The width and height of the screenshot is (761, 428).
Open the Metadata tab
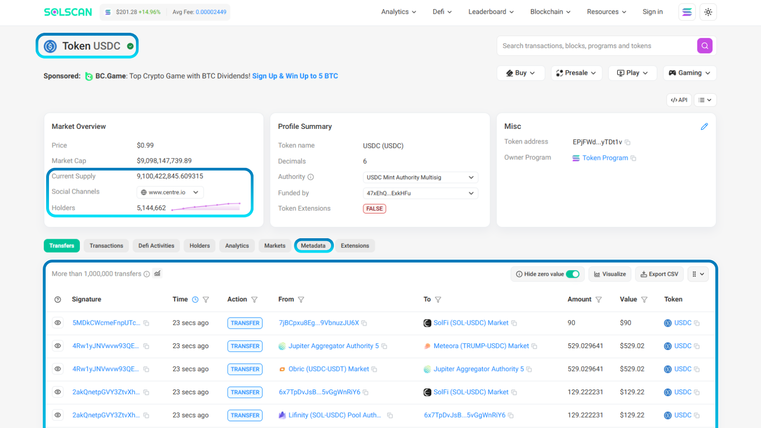coord(313,246)
